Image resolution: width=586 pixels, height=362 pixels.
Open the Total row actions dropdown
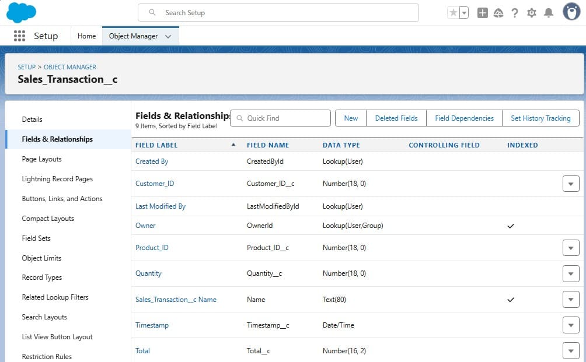(x=571, y=351)
